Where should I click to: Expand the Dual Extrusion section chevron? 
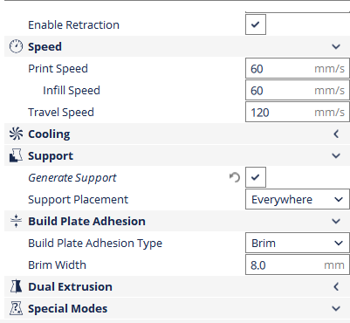coord(336,286)
